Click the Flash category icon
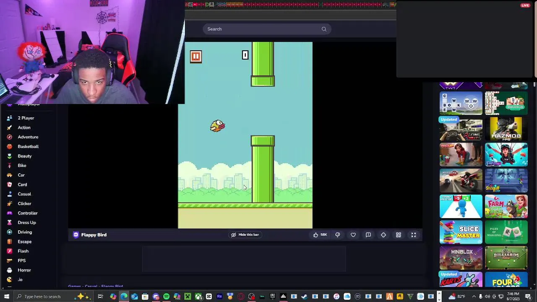Image resolution: width=537 pixels, height=302 pixels. click(x=9, y=251)
